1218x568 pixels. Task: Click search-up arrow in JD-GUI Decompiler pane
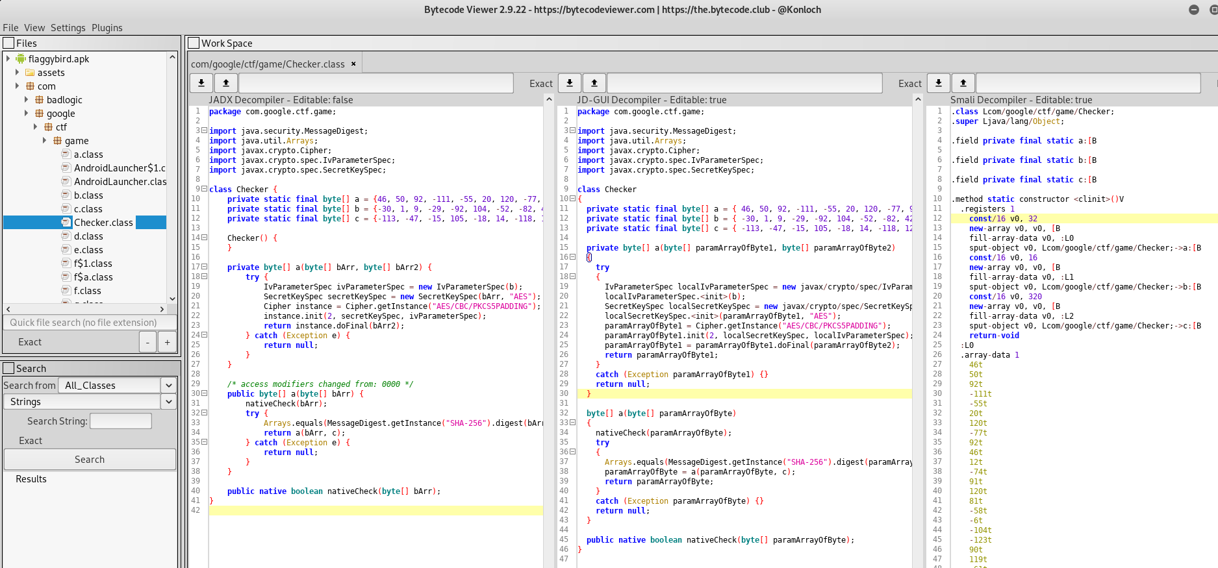coord(594,83)
